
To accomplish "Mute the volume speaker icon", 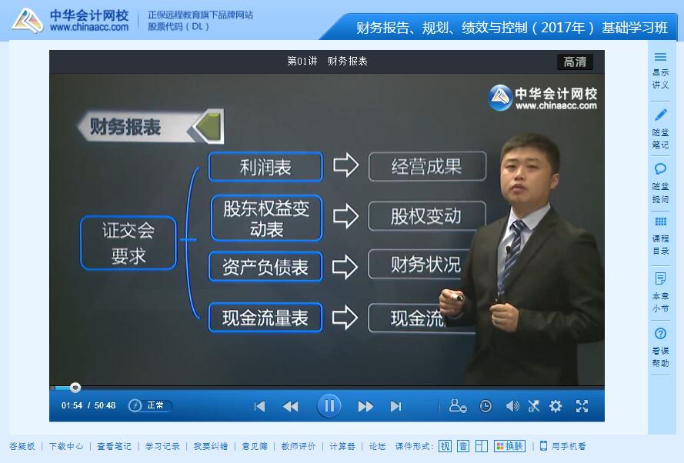I will (x=512, y=406).
